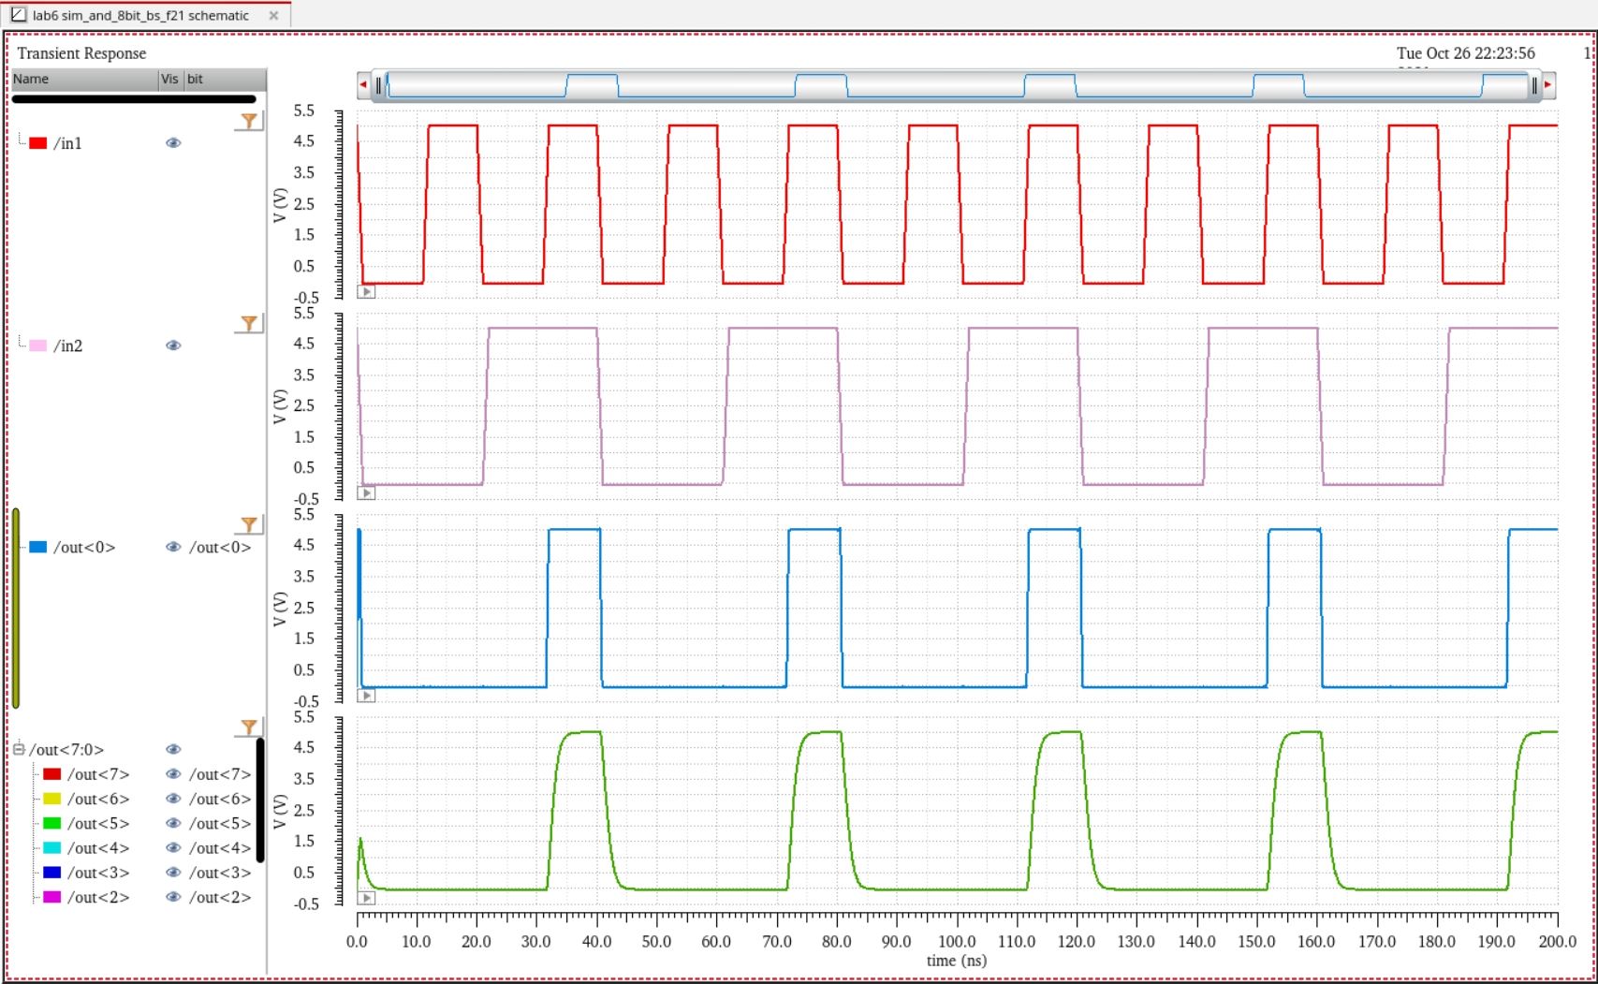This screenshot has height=984, width=1598.
Task: Click the filter funnel icon above /out<7:0>
Action: 249,727
